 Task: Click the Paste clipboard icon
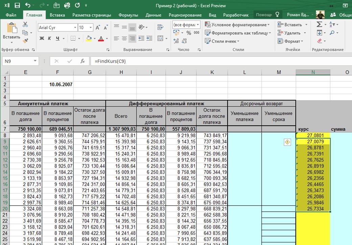click(11, 28)
